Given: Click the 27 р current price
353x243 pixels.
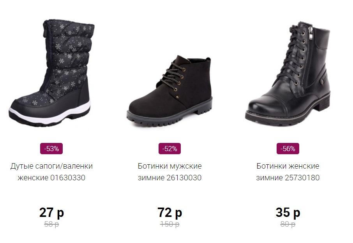Looking at the screenshot, I should 51,213.
